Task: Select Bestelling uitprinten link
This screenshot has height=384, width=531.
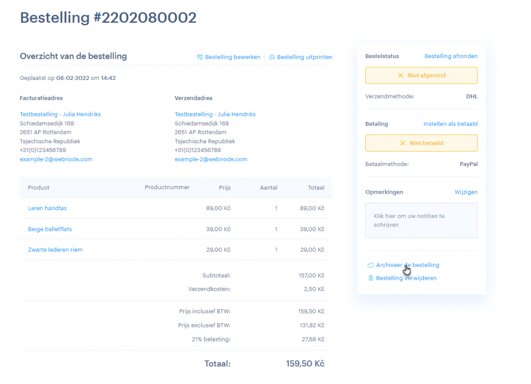Action: point(304,57)
